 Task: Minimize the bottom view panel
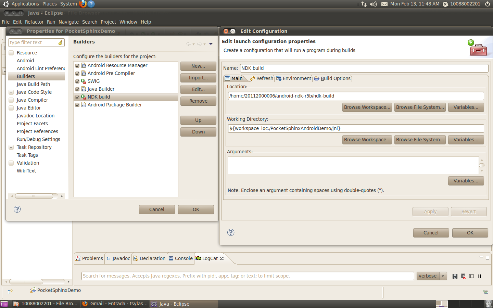(481, 257)
